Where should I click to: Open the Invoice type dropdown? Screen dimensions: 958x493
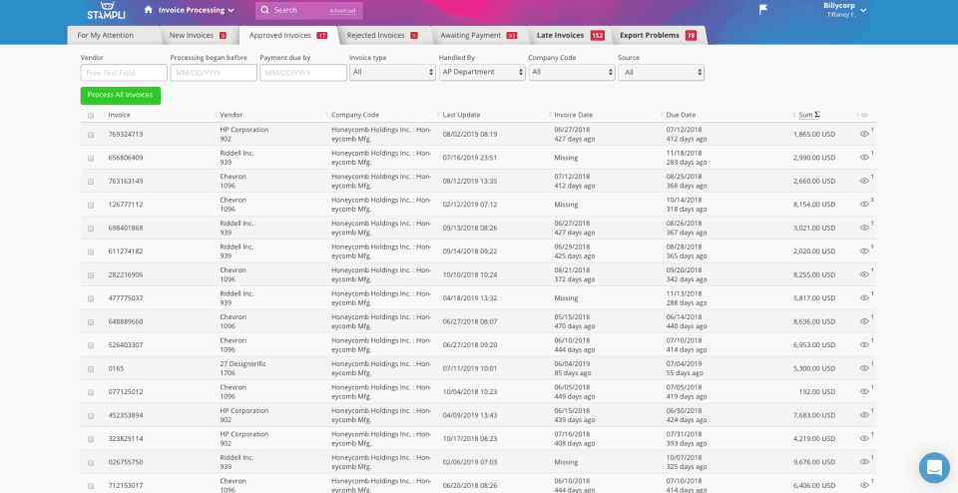392,72
